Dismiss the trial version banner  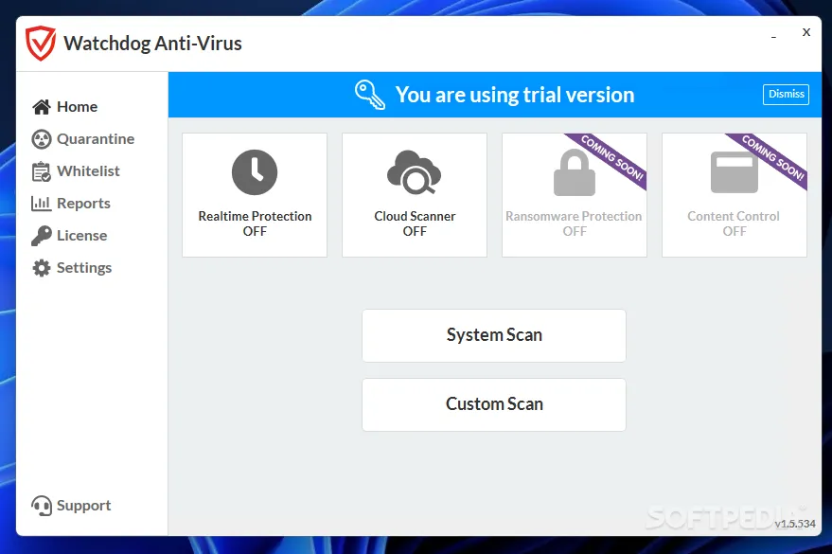[786, 95]
